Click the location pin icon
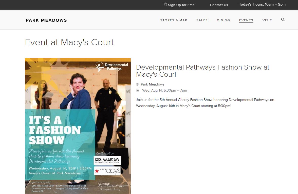The image size is (298, 194). [137, 84]
